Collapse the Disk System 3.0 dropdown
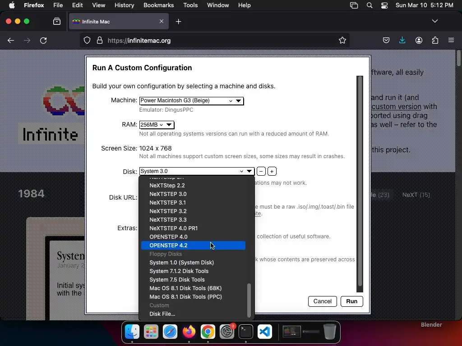The image size is (462, 346). (197, 171)
